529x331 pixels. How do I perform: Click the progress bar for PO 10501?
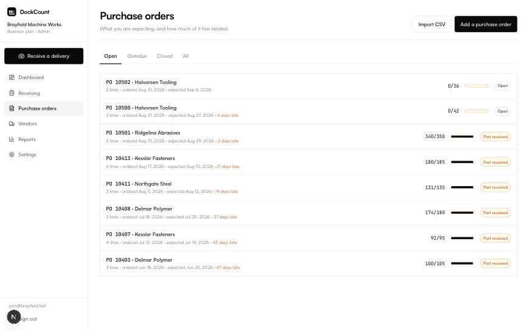(x=463, y=136)
